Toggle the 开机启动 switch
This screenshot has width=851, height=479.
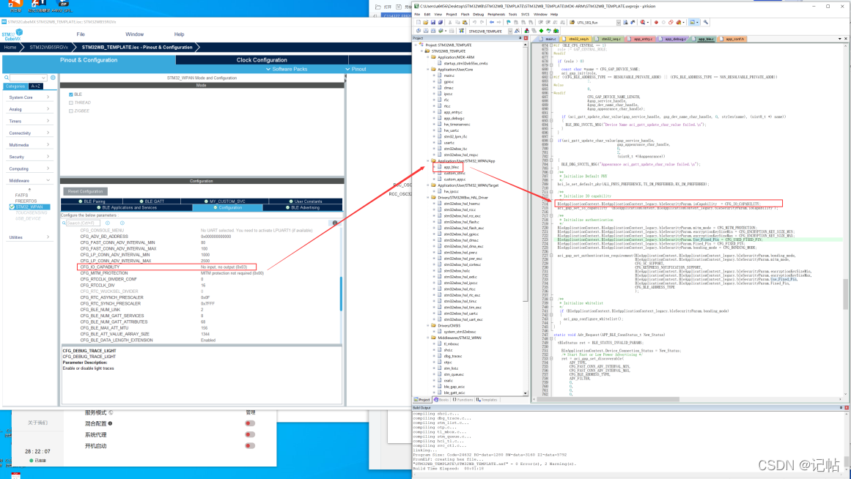point(250,446)
